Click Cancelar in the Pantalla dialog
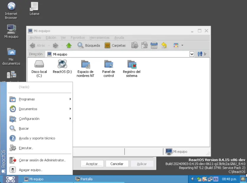This screenshot has height=183, width=247. click(x=117, y=164)
